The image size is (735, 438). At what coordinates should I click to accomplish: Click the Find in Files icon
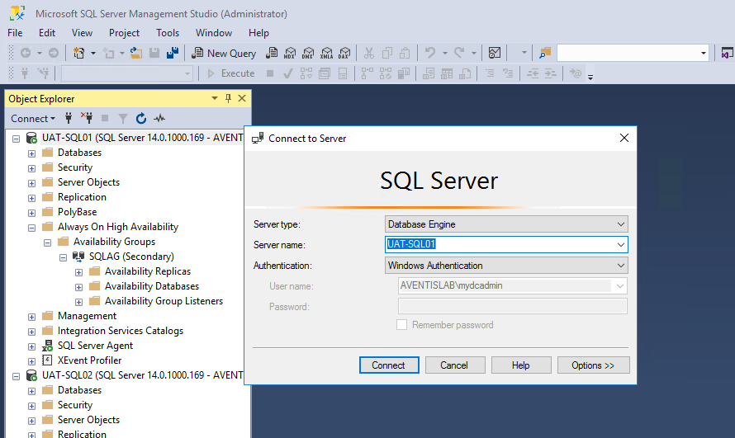545,53
